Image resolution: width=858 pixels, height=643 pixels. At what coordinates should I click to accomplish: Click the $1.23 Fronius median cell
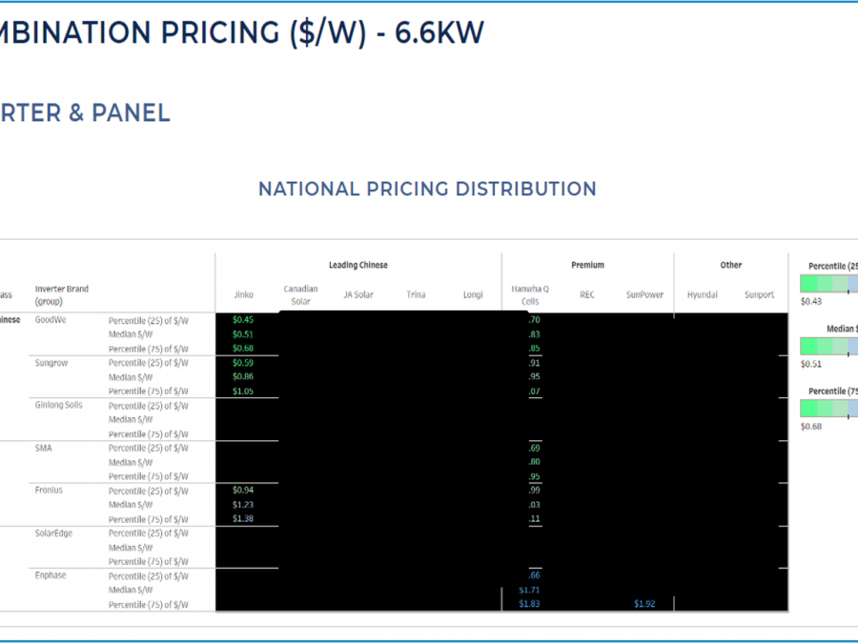tap(243, 505)
